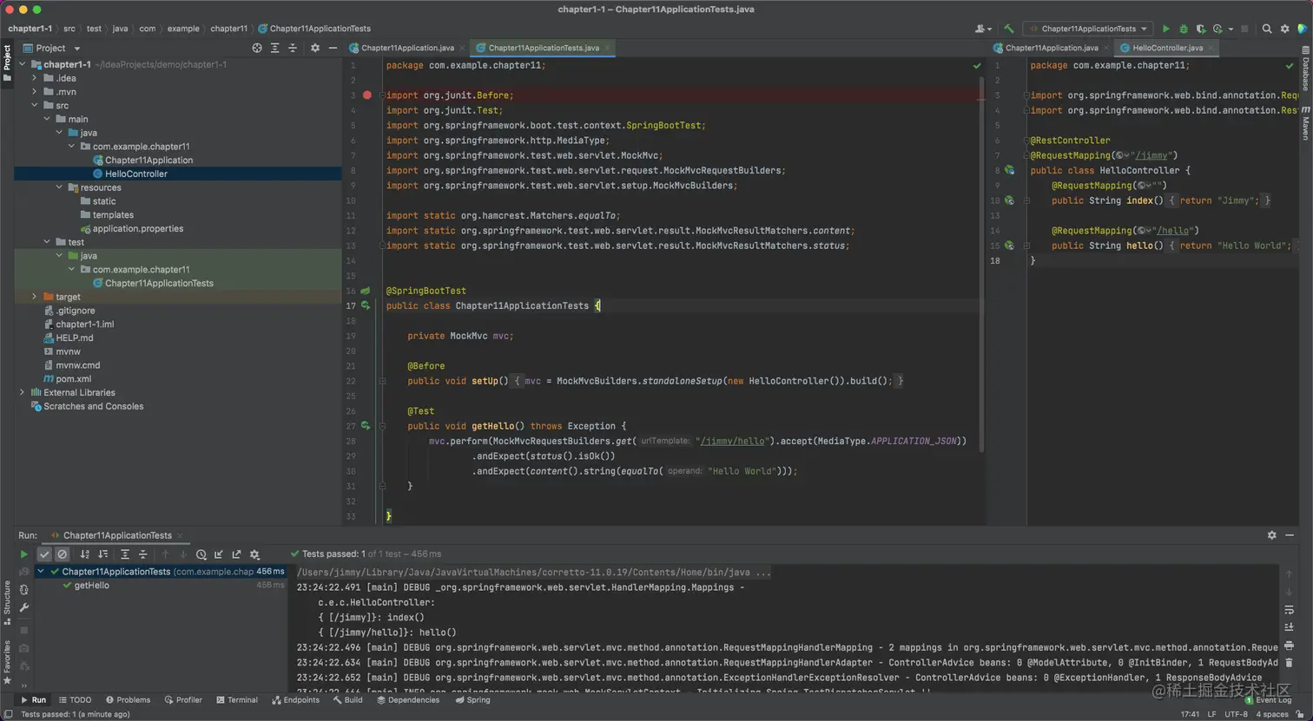Click Import Tests icon in Run toolbar

(219, 554)
